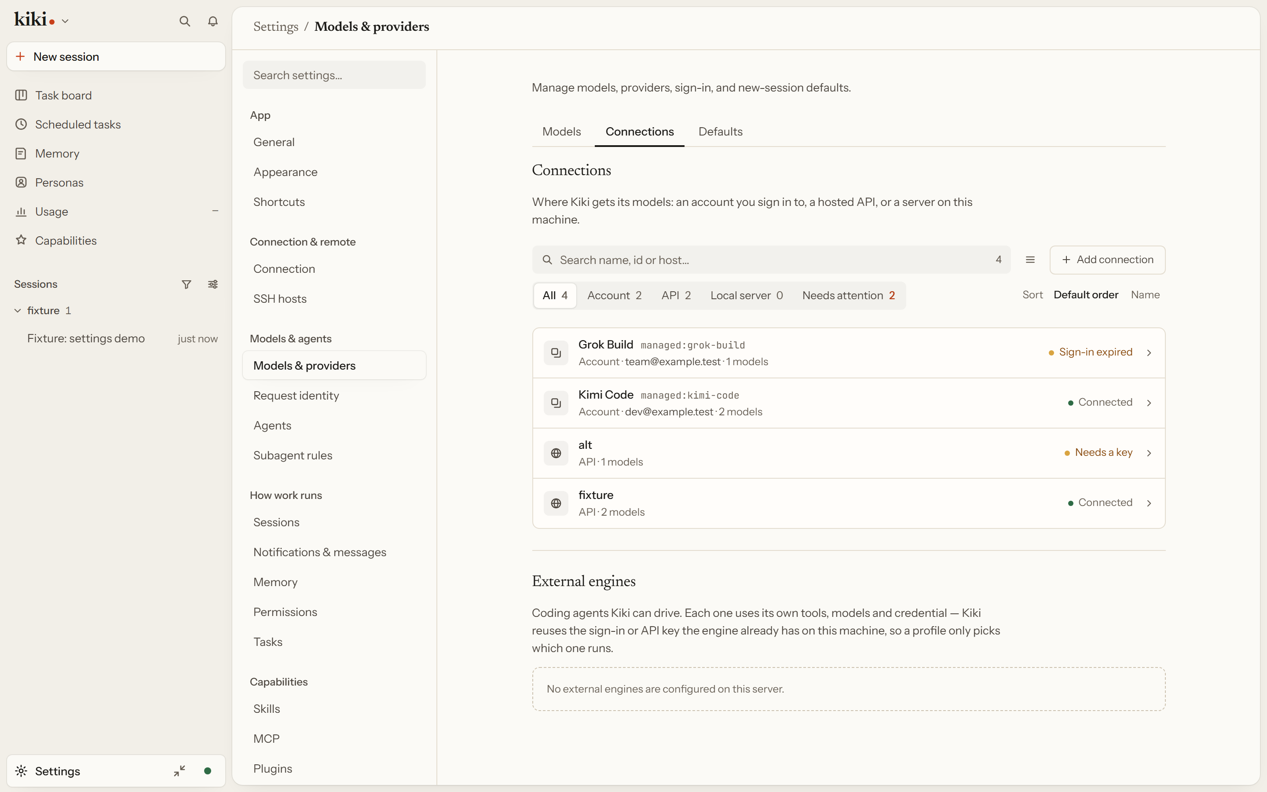Image resolution: width=1267 pixels, height=792 pixels.
Task: Open Scheduled tasks clock icon
Action: point(21,124)
